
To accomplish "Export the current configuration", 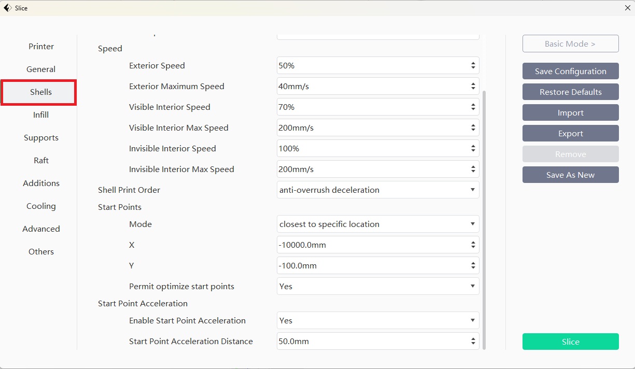I will [570, 133].
